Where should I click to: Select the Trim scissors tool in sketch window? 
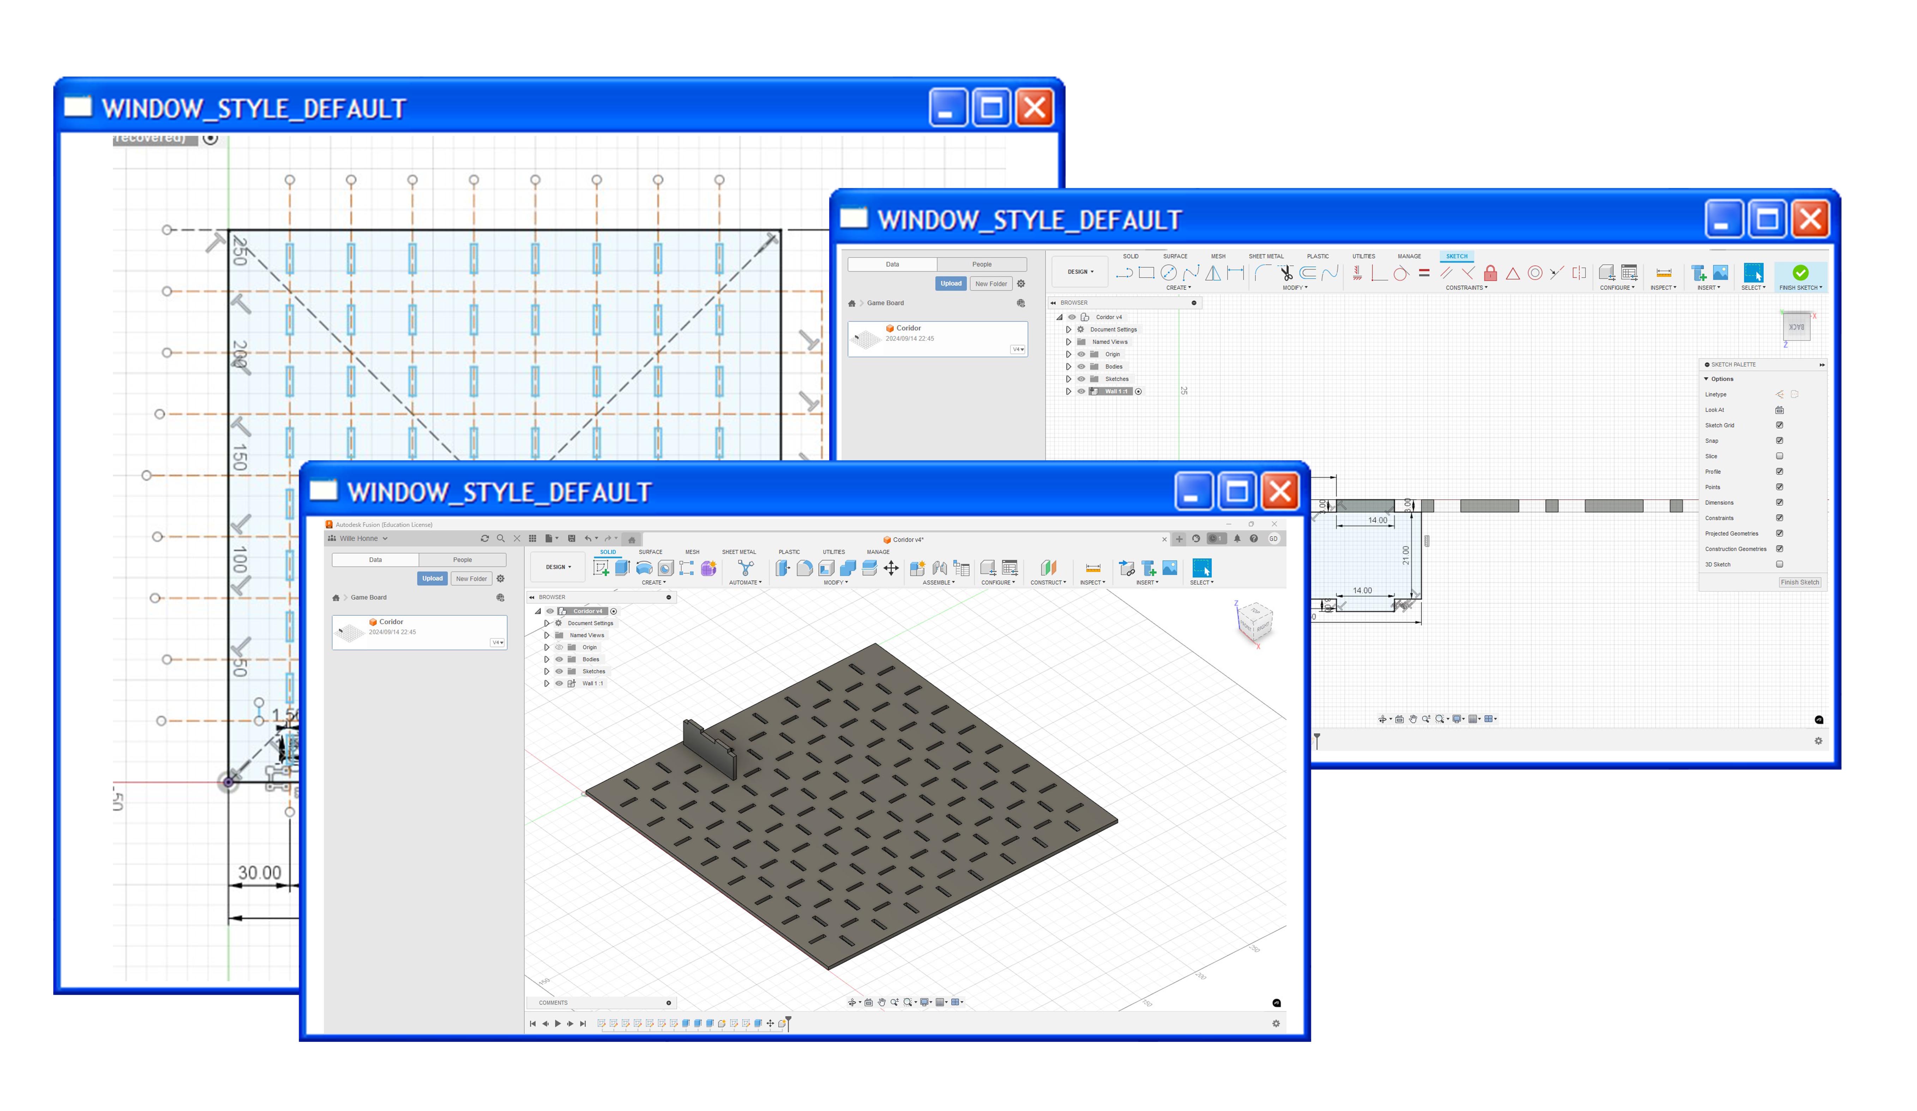point(1286,273)
